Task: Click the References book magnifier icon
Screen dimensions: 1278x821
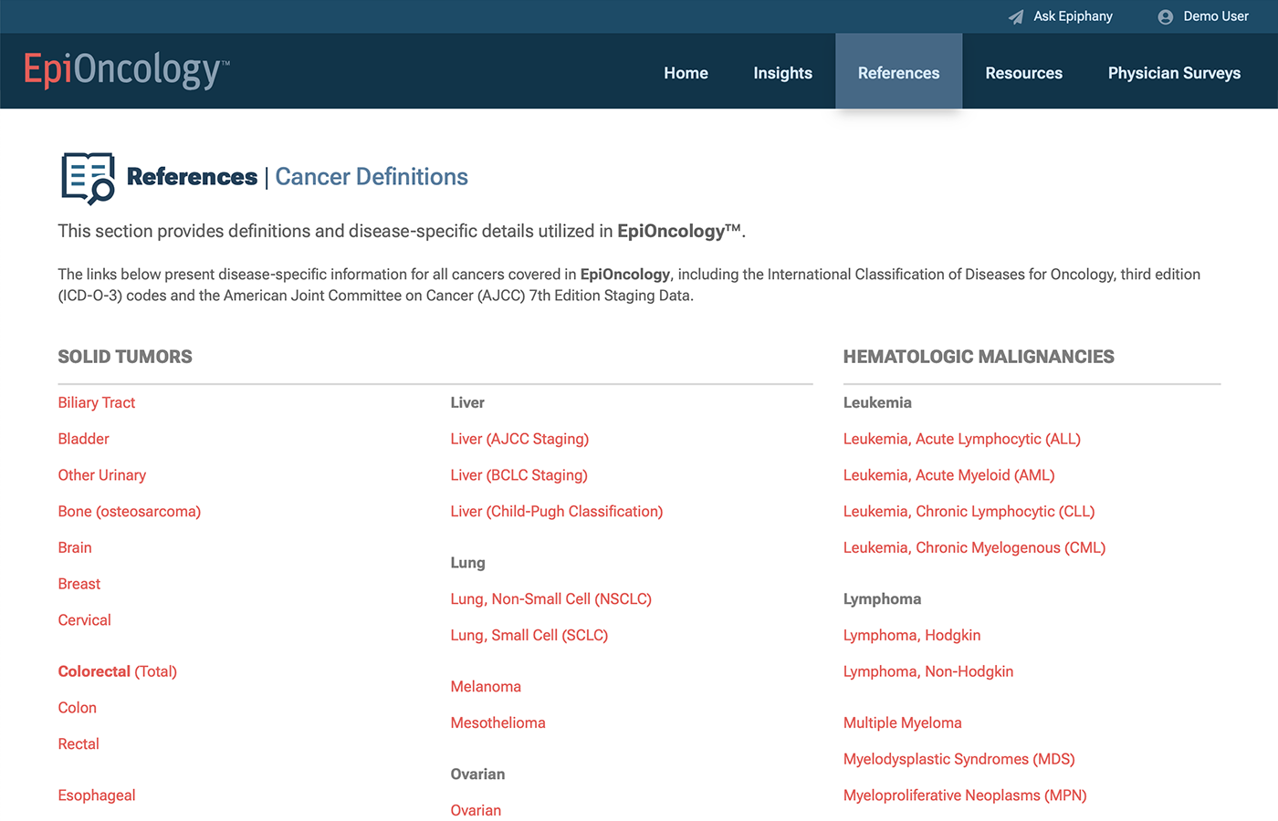Action: (x=88, y=178)
